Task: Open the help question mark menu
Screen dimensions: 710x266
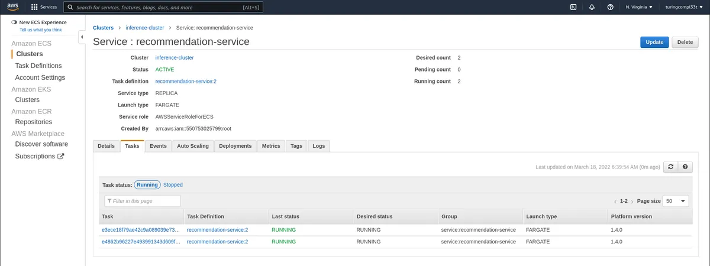Action: click(x=610, y=7)
